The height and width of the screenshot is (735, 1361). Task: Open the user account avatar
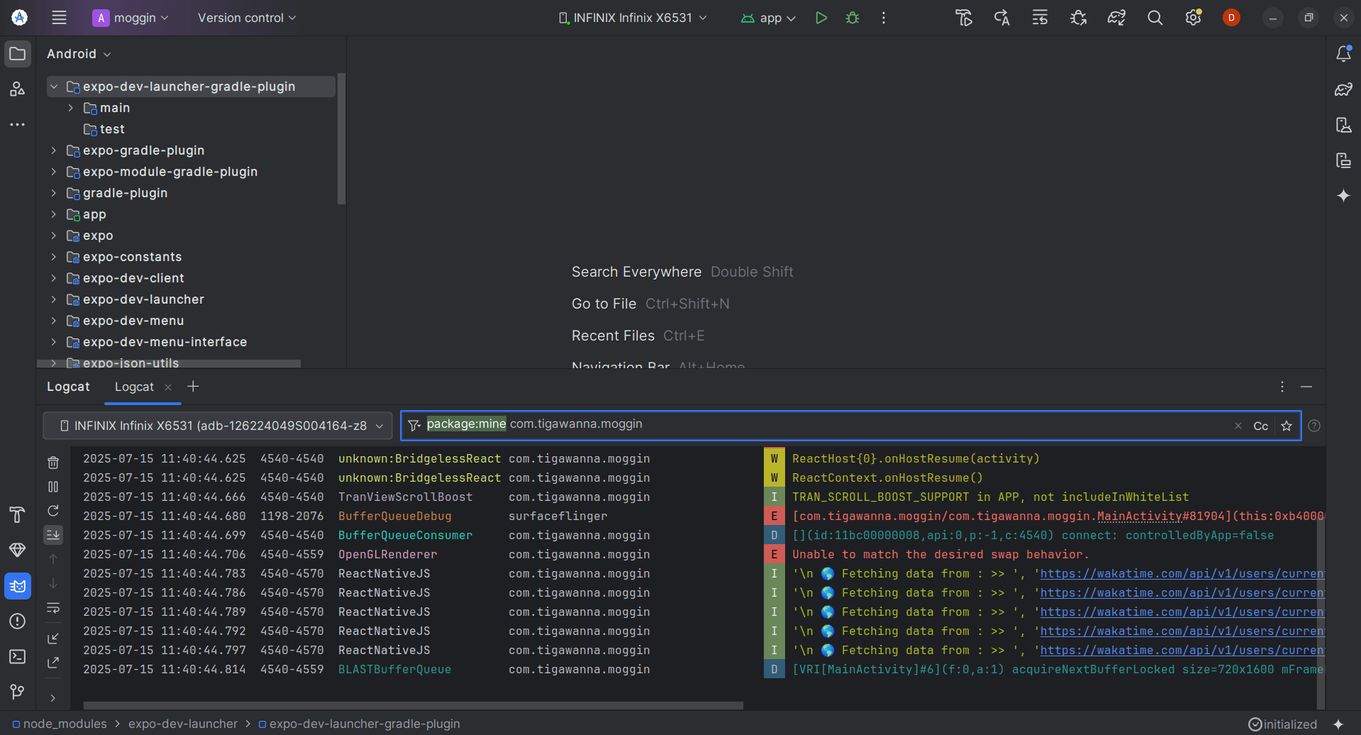[1231, 18]
